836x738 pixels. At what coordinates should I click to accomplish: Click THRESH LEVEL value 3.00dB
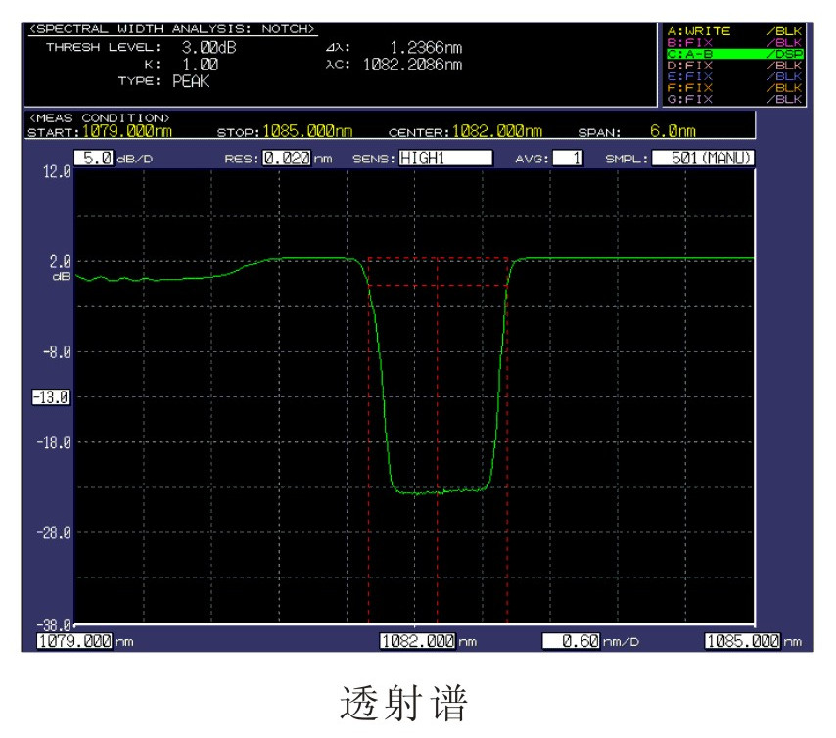(209, 47)
